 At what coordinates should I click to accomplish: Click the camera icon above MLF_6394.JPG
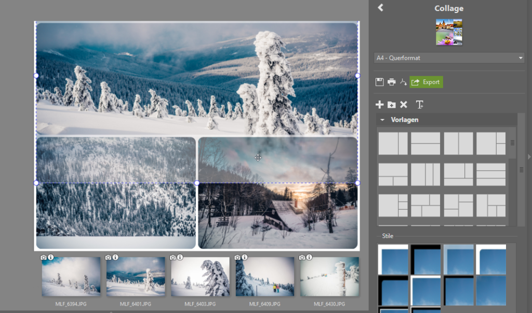point(44,257)
